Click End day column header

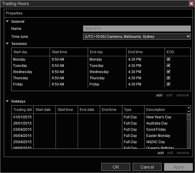click(x=107, y=52)
